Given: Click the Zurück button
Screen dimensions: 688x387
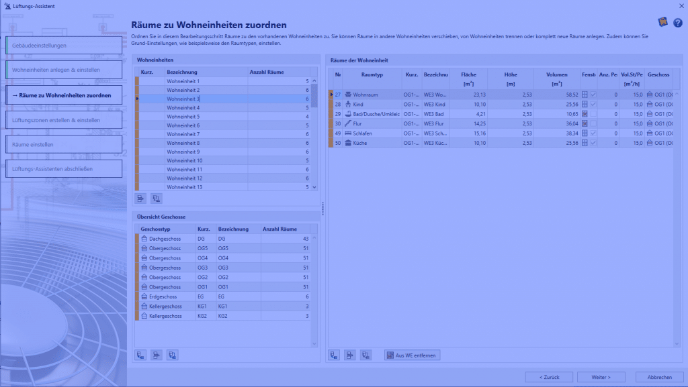Looking at the screenshot, I should (550, 377).
